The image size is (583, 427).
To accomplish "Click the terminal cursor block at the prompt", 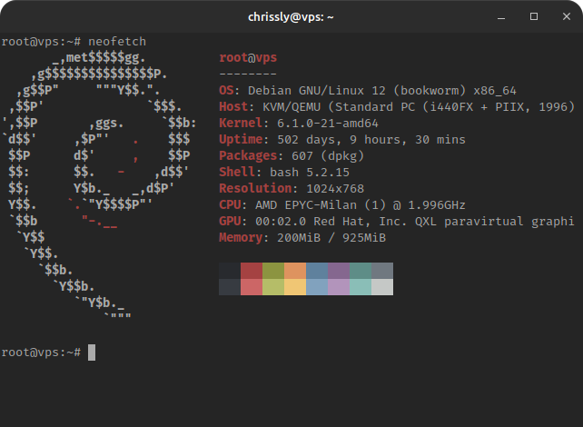I will (92, 353).
